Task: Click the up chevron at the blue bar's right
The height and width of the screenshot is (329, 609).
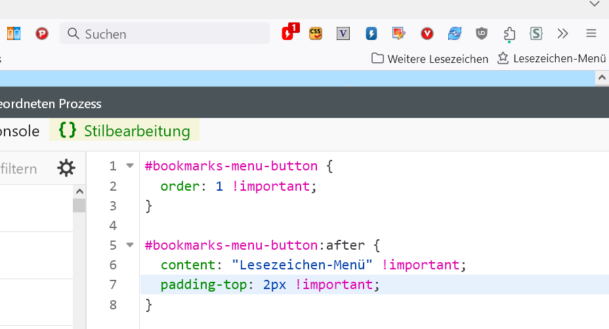Action: [x=602, y=77]
